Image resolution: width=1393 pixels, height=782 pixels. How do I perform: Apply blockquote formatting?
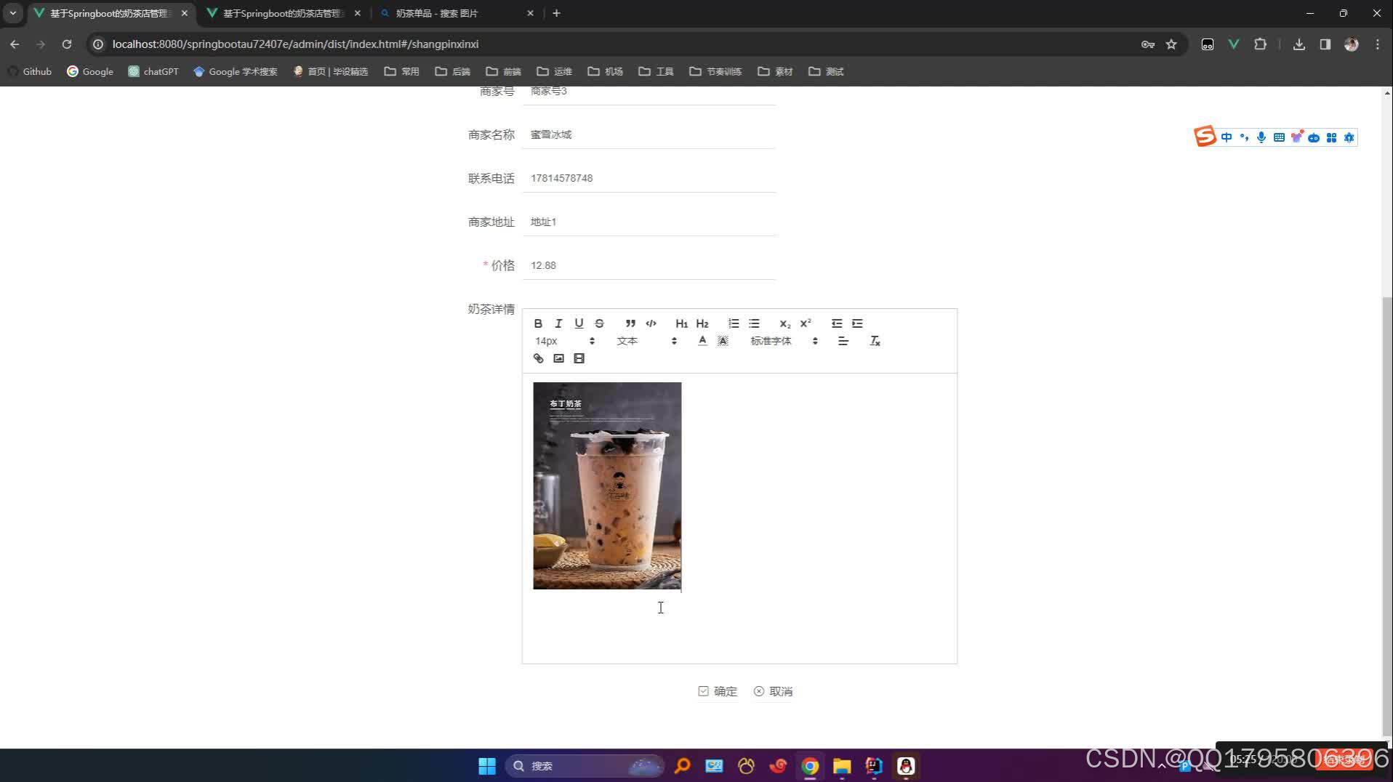[630, 323]
